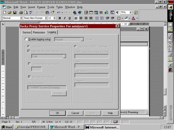Select the Format Painter brush
This screenshot has height=130, width=174.
click(x=52, y=13)
